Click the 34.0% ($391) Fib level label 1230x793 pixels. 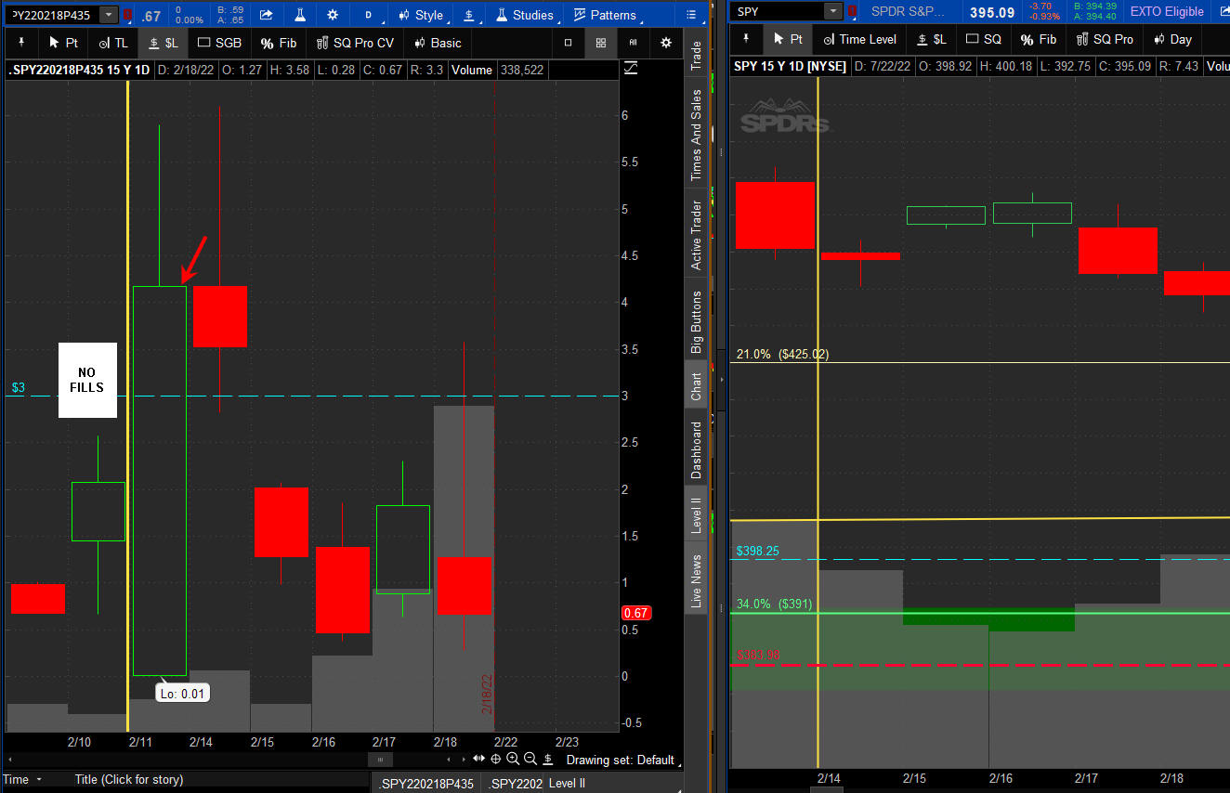point(774,604)
